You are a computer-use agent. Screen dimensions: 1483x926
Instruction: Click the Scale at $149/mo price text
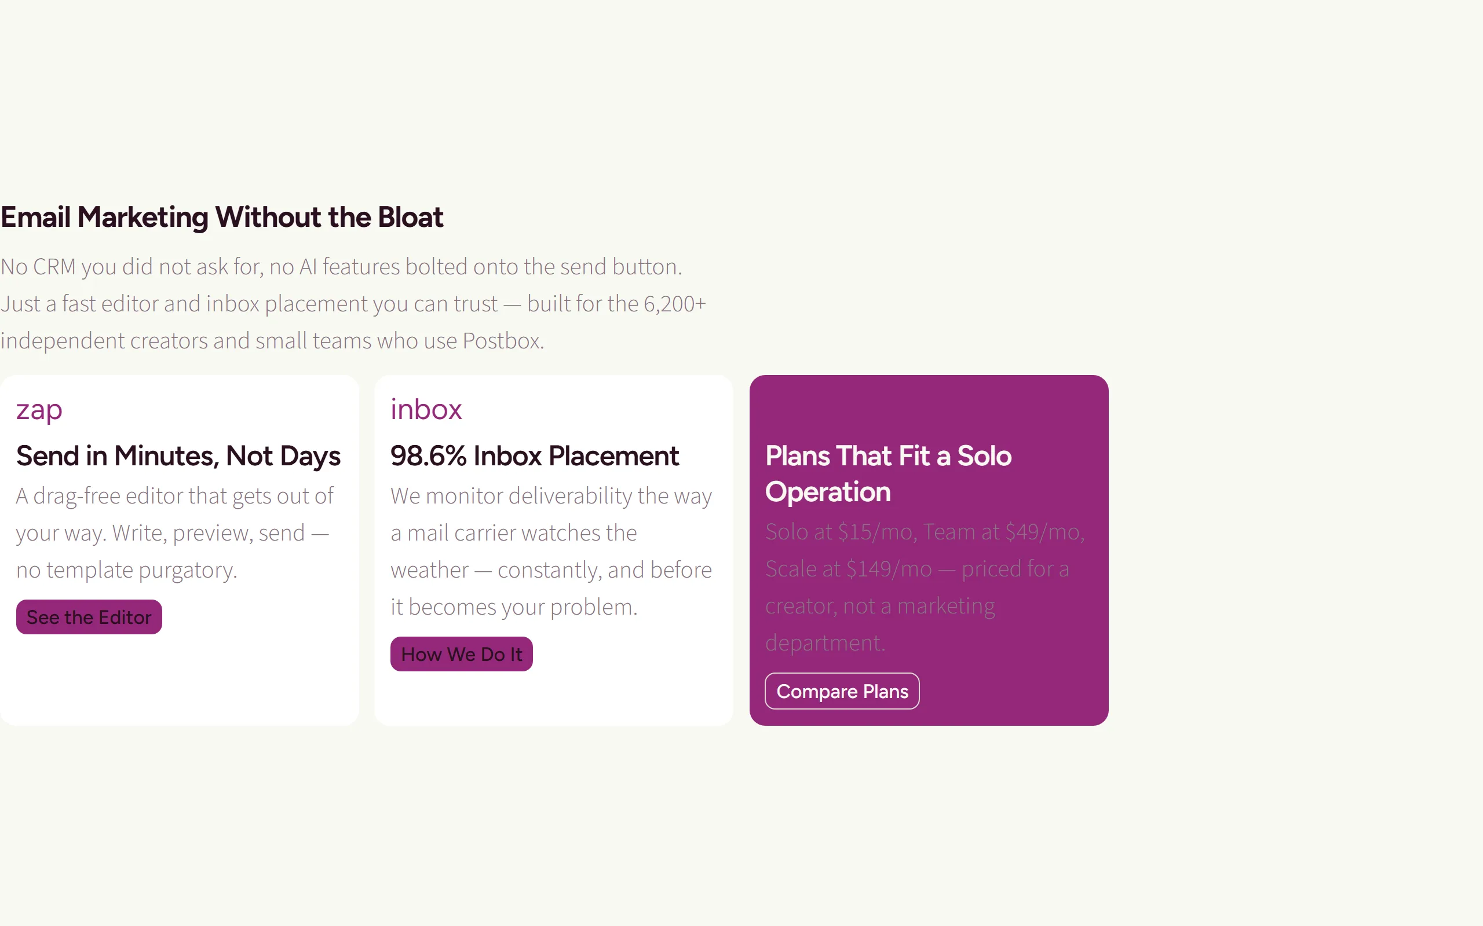(x=848, y=569)
